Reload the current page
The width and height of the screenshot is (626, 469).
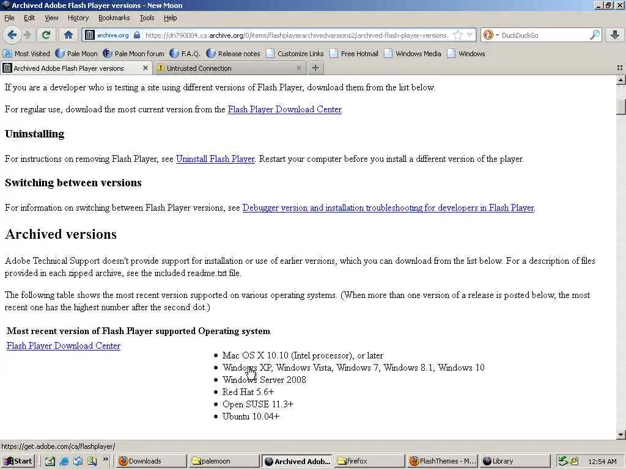[46, 35]
